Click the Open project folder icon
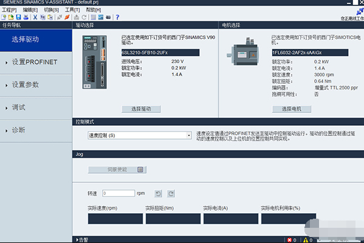The width and height of the screenshot is (364, 243). coord(11,17)
